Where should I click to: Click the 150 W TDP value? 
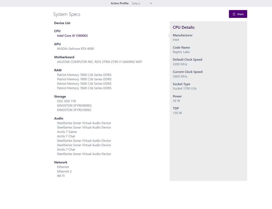point(177,113)
